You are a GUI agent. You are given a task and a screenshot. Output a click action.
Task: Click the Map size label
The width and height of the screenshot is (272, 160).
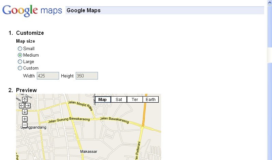(x=26, y=41)
